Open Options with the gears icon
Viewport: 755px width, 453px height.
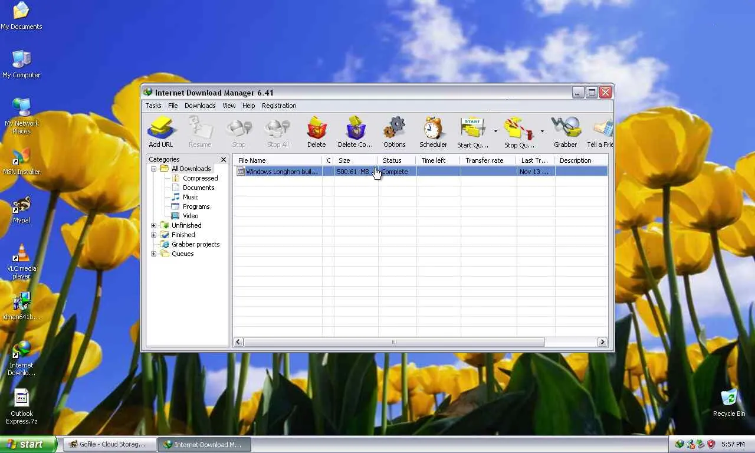394,132
